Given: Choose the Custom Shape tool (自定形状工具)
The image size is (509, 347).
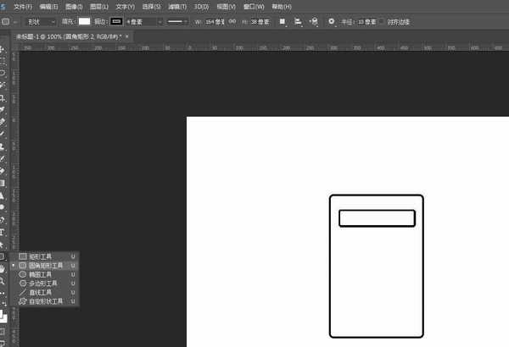Looking at the screenshot, I should (43, 301).
